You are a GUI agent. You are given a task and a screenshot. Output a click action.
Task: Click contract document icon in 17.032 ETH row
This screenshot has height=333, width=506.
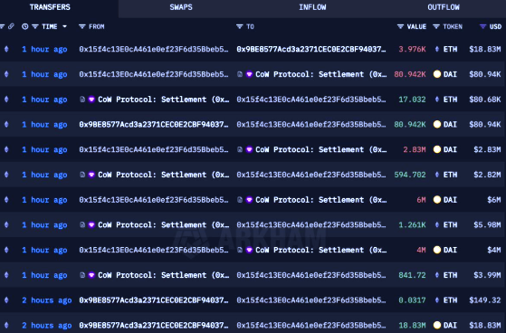tap(82, 100)
